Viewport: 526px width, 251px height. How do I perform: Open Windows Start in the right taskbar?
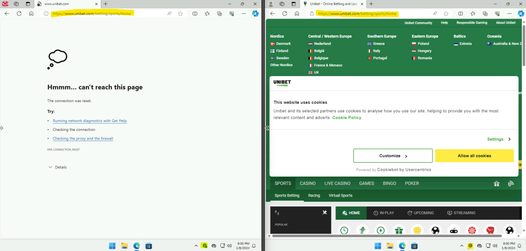pos(378,246)
